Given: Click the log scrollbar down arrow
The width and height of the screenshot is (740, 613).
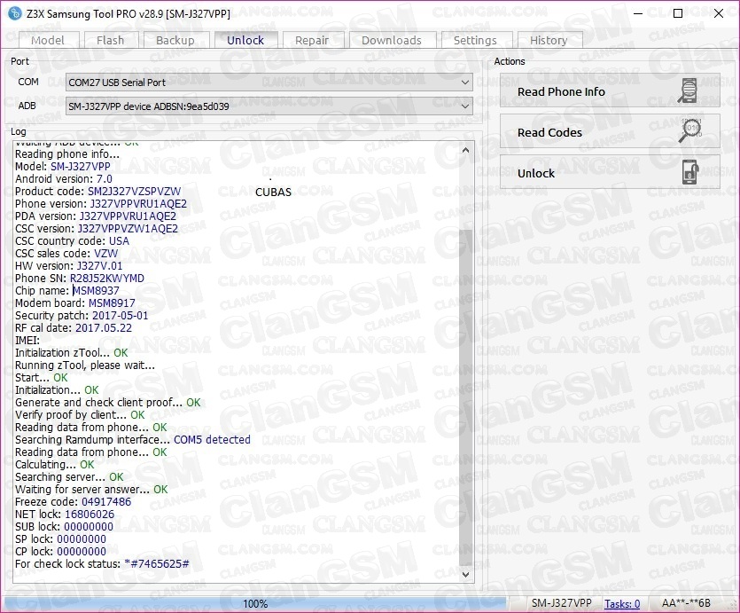Looking at the screenshot, I should coord(465,574).
